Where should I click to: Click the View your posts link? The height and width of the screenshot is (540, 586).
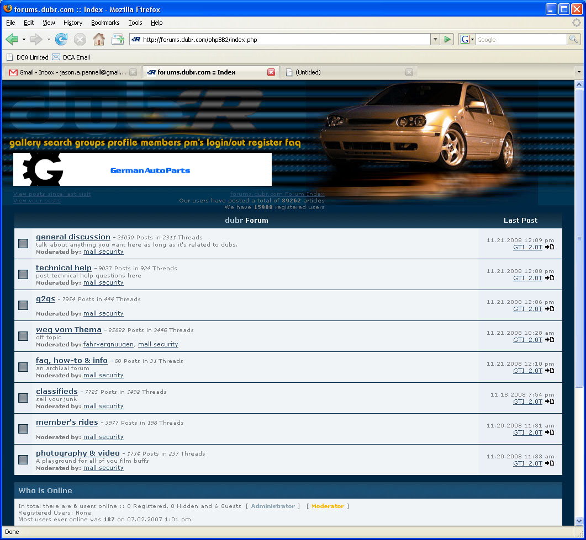[x=37, y=201]
